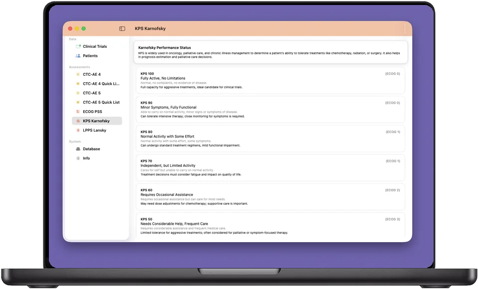
Task: Select KPS Karnofsky in the sidebar
Action: (x=97, y=121)
